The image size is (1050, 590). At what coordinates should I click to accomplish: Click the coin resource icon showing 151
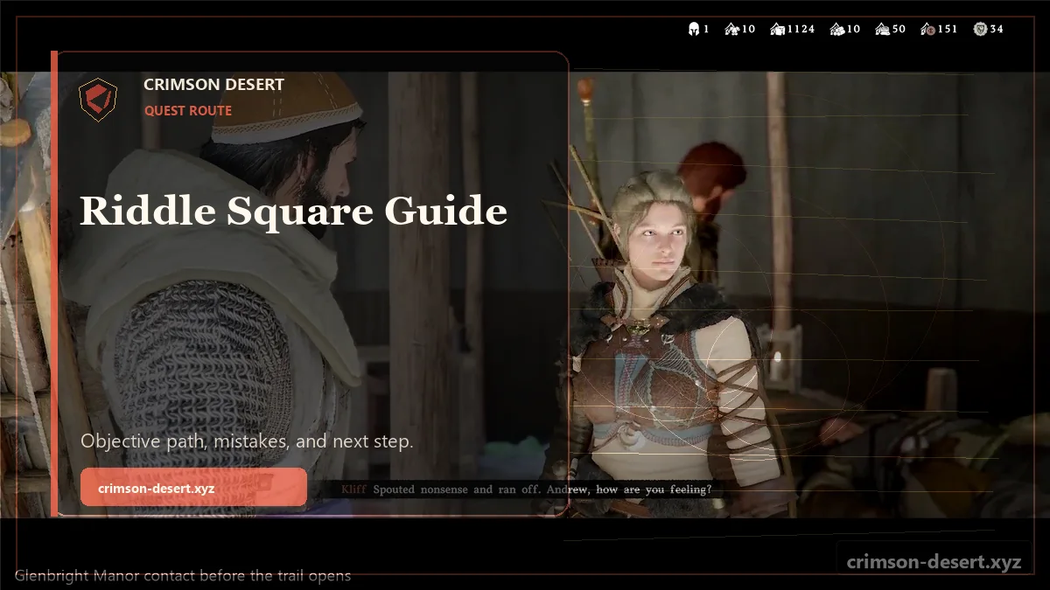pos(927,29)
